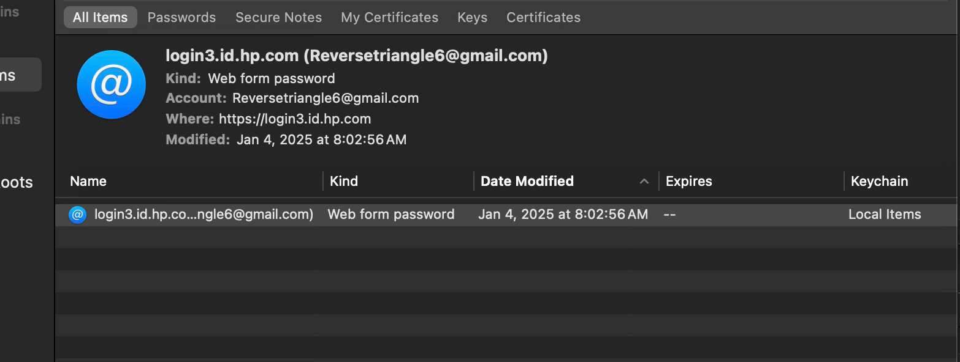Open the Certificates tab
The width and height of the screenshot is (960, 362).
[543, 17]
